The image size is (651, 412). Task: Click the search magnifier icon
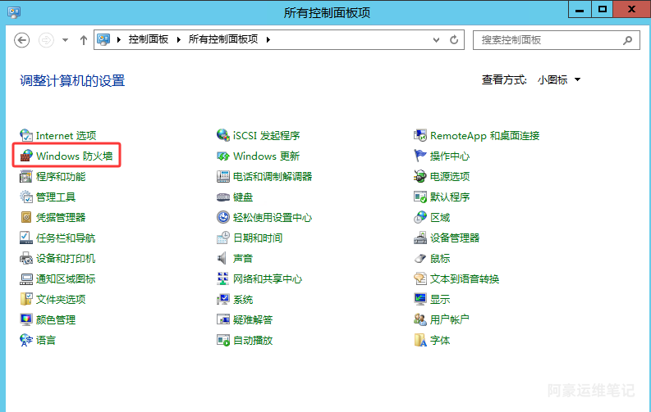point(628,40)
